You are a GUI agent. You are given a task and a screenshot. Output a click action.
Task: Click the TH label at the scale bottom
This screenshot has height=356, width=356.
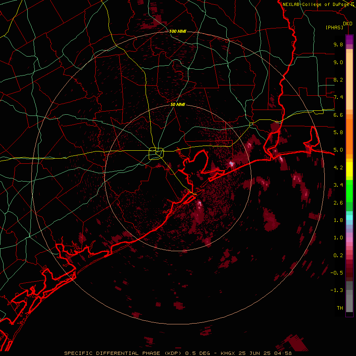click(340, 308)
